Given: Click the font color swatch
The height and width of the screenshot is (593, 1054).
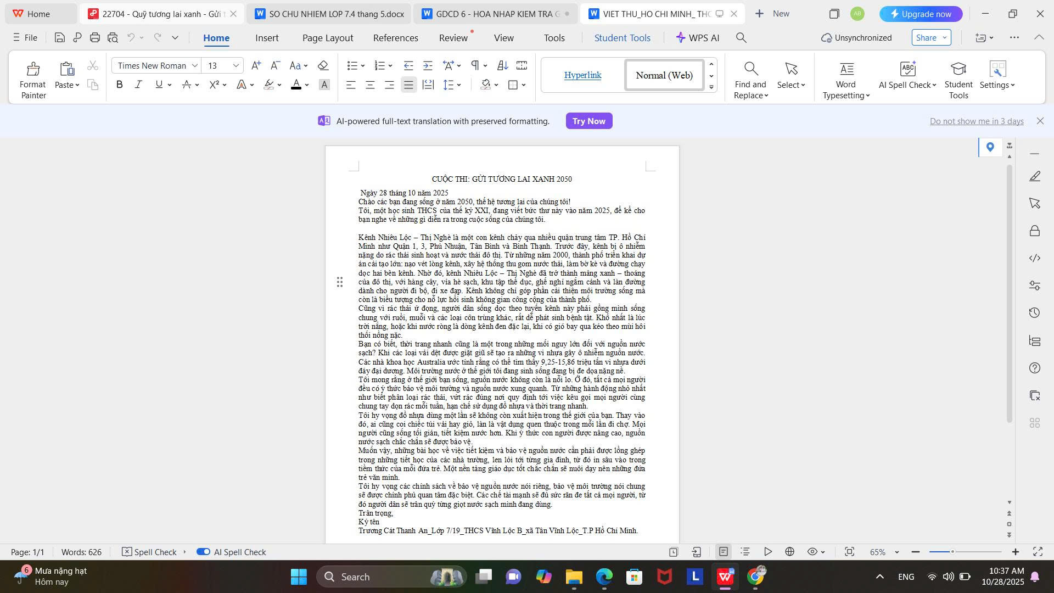Looking at the screenshot, I should pos(296,85).
